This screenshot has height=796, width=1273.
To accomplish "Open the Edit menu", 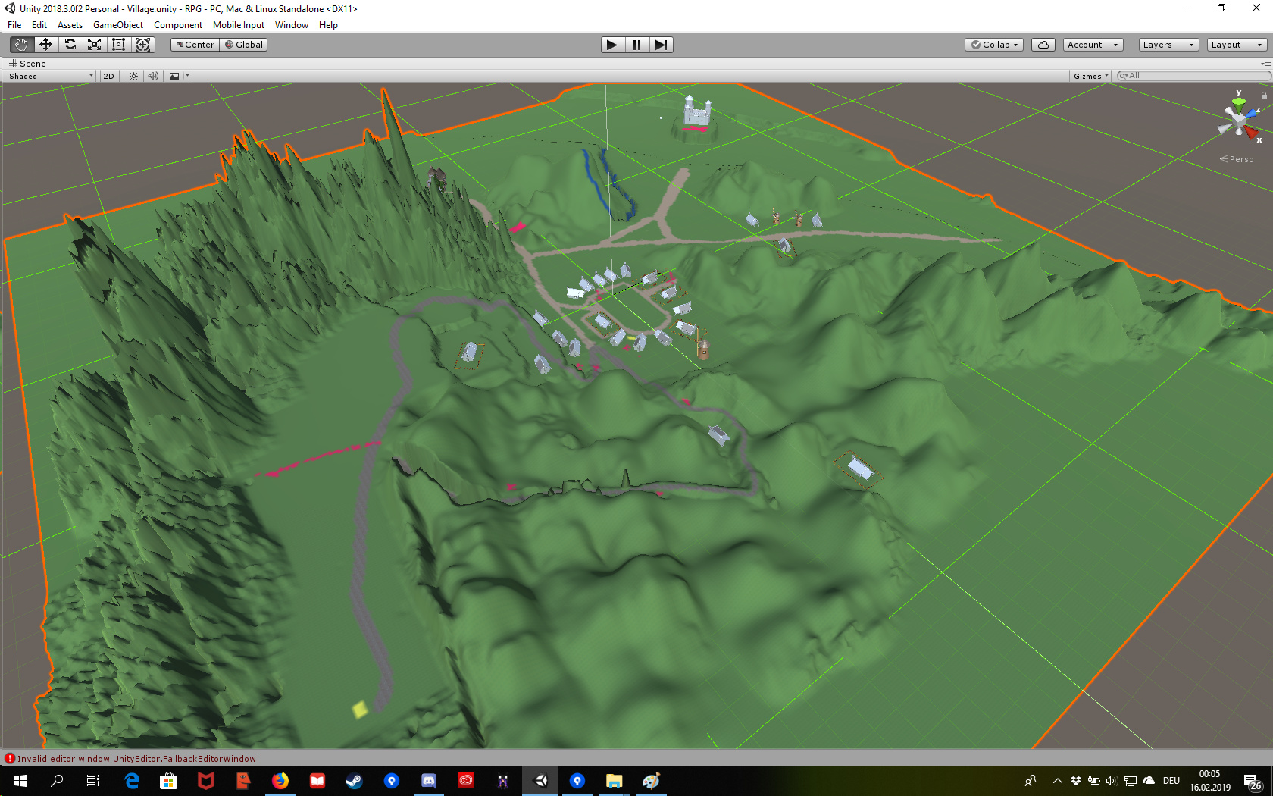I will pos(39,25).
